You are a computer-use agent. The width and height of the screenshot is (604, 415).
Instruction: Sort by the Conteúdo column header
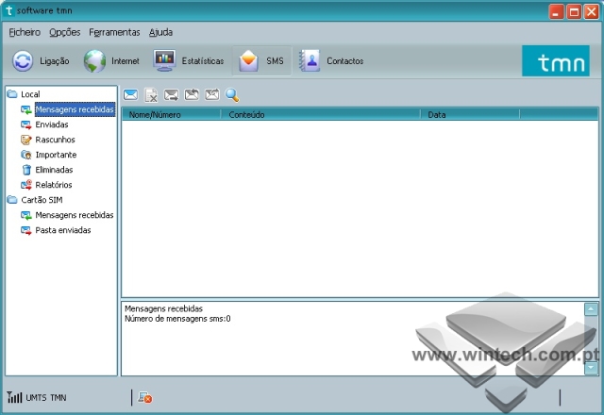coord(321,115)
